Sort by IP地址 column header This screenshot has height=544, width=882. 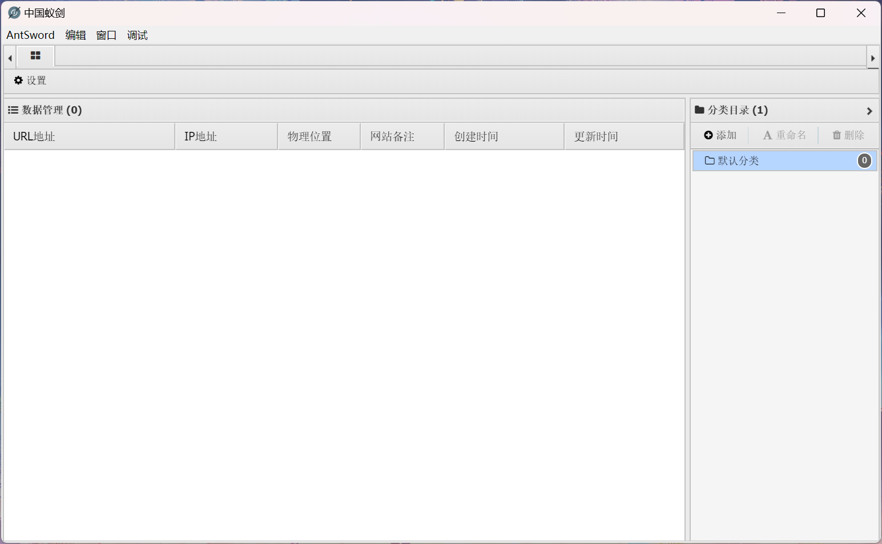(x=226, y=136)
